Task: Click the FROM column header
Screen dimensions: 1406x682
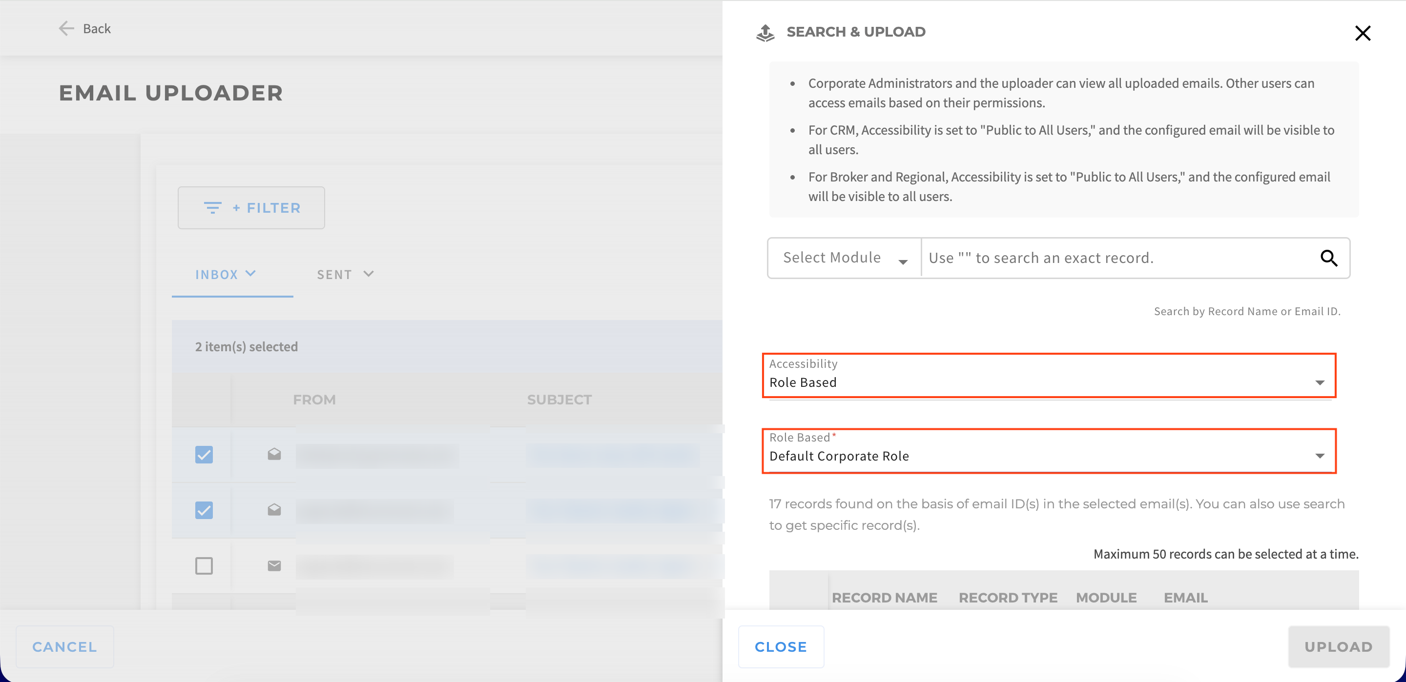Action: (314, 400)
